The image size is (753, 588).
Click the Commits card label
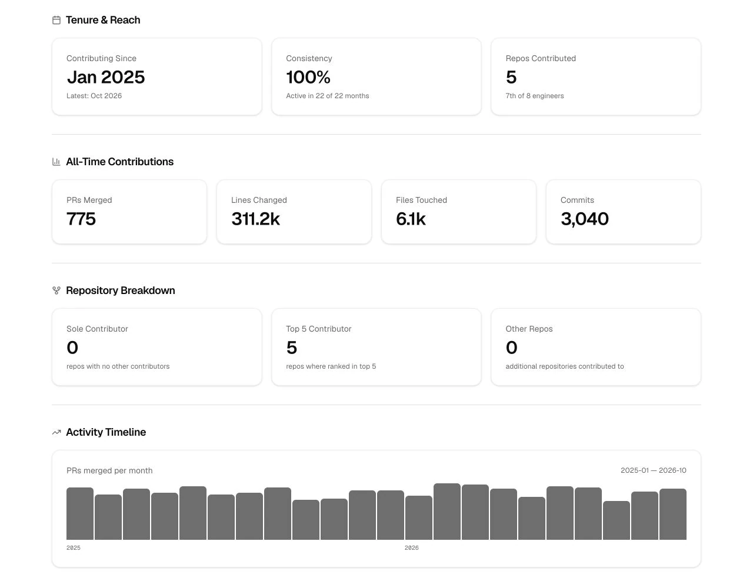click(577, 200)
